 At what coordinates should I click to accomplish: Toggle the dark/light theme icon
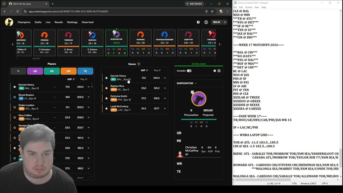[x=198, y=22]
